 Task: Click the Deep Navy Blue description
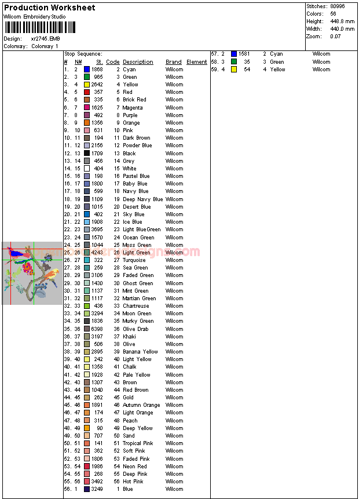pyautogui.click(x=143, y=199)
